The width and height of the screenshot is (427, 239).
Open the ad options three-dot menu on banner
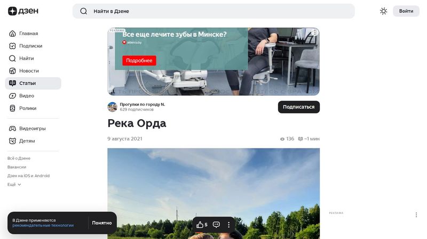pyautogui.click(x=314, y=32)
